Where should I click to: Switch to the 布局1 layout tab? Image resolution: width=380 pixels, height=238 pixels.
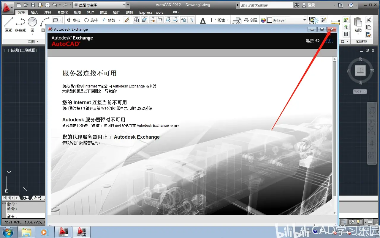(x=38, y=198)
